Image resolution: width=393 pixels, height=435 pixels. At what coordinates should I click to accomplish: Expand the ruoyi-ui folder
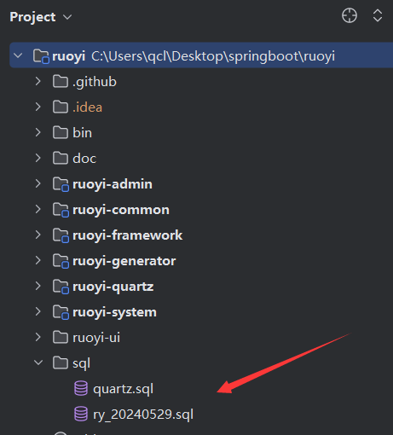click(x=38, y=337)
